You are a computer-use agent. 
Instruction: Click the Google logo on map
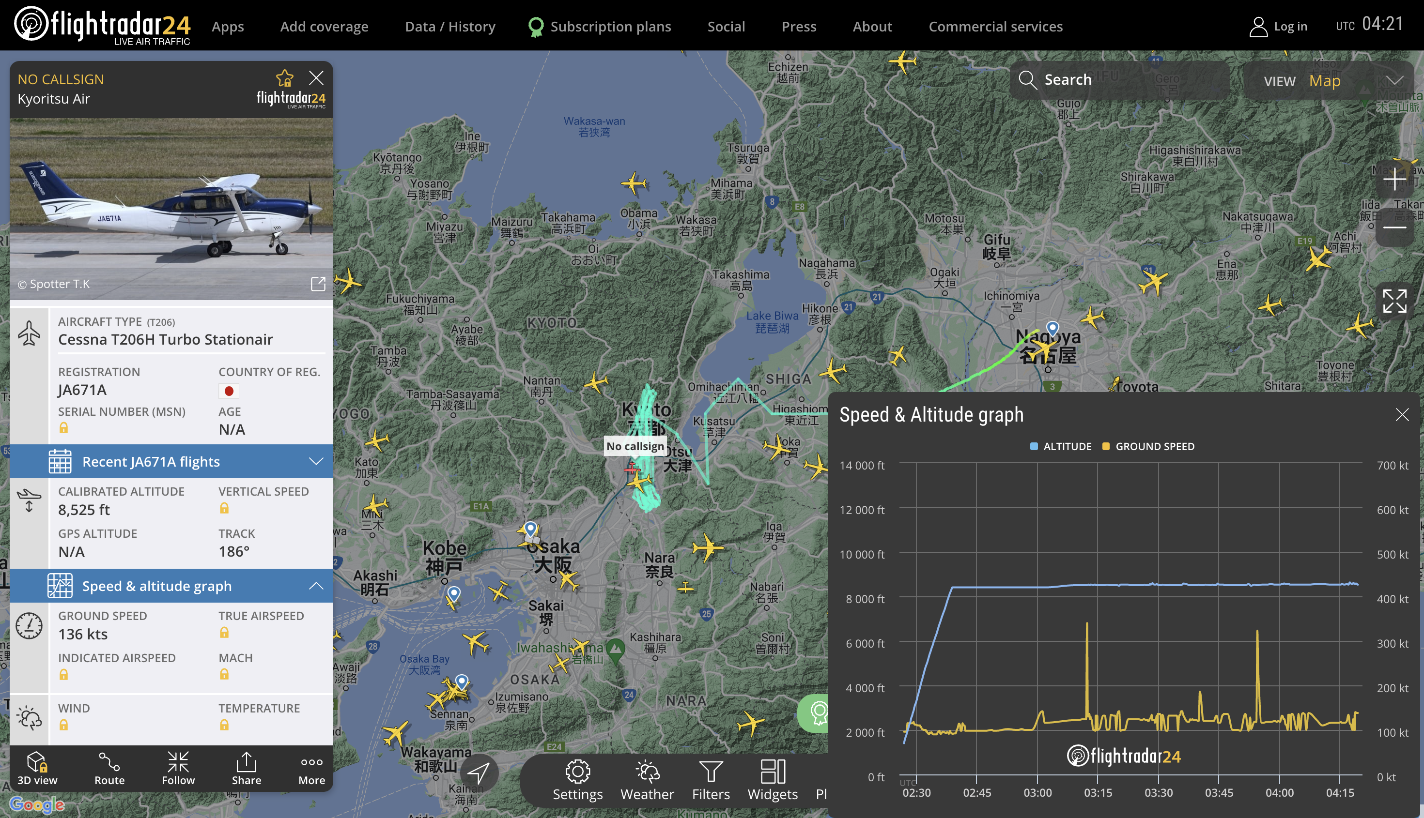37,804
